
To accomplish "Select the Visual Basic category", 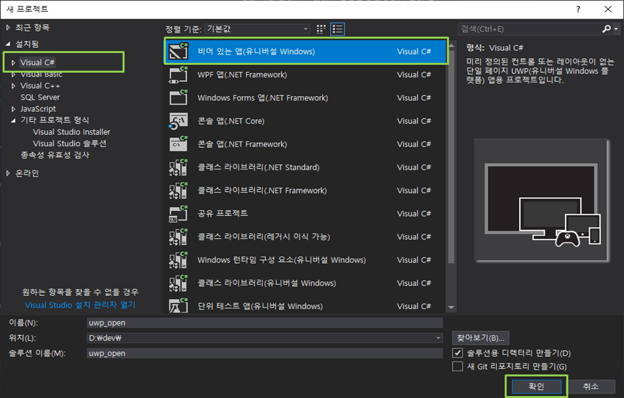I will click(x=41, y=75).
